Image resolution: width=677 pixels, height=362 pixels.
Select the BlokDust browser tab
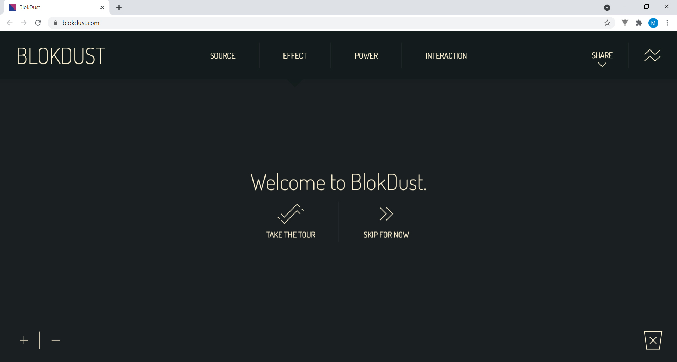56,7
